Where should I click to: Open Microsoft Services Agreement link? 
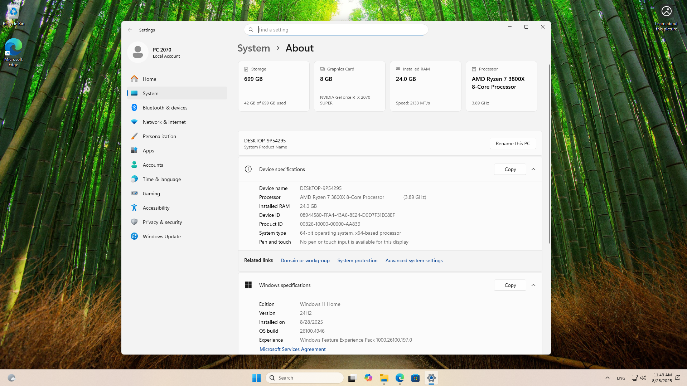coord(292,349)
